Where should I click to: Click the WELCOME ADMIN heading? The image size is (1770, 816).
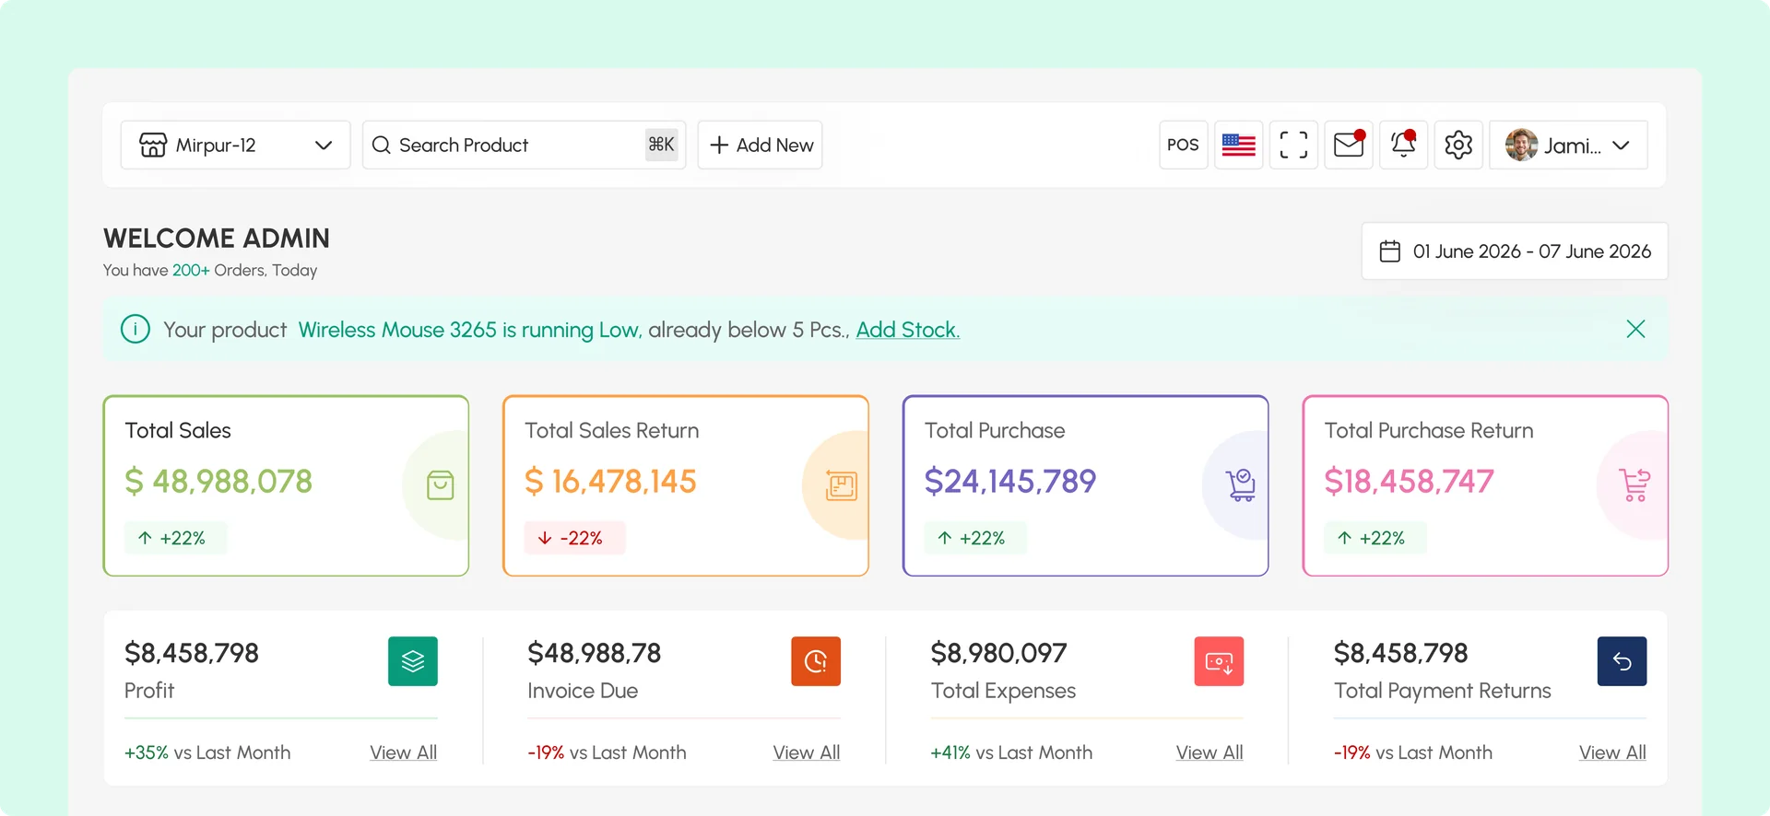pyautogui.click(x=217, y=239)
